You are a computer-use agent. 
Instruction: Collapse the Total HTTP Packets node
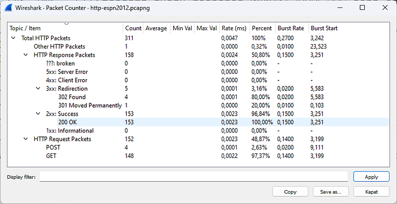[x=13, y=38]
